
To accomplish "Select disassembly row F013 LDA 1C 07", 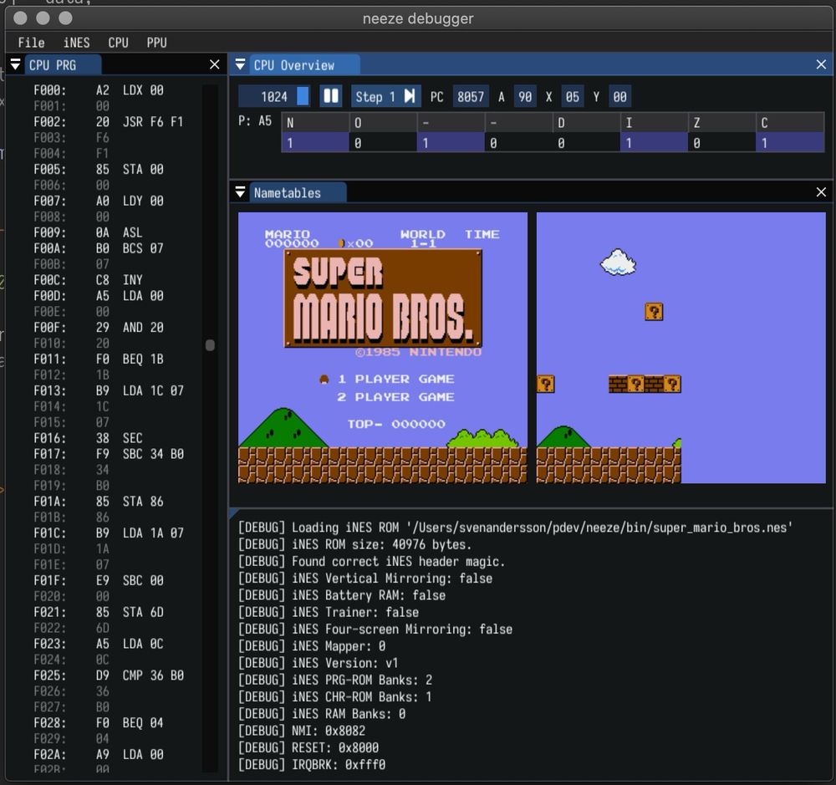I will (x=108, y=390).
